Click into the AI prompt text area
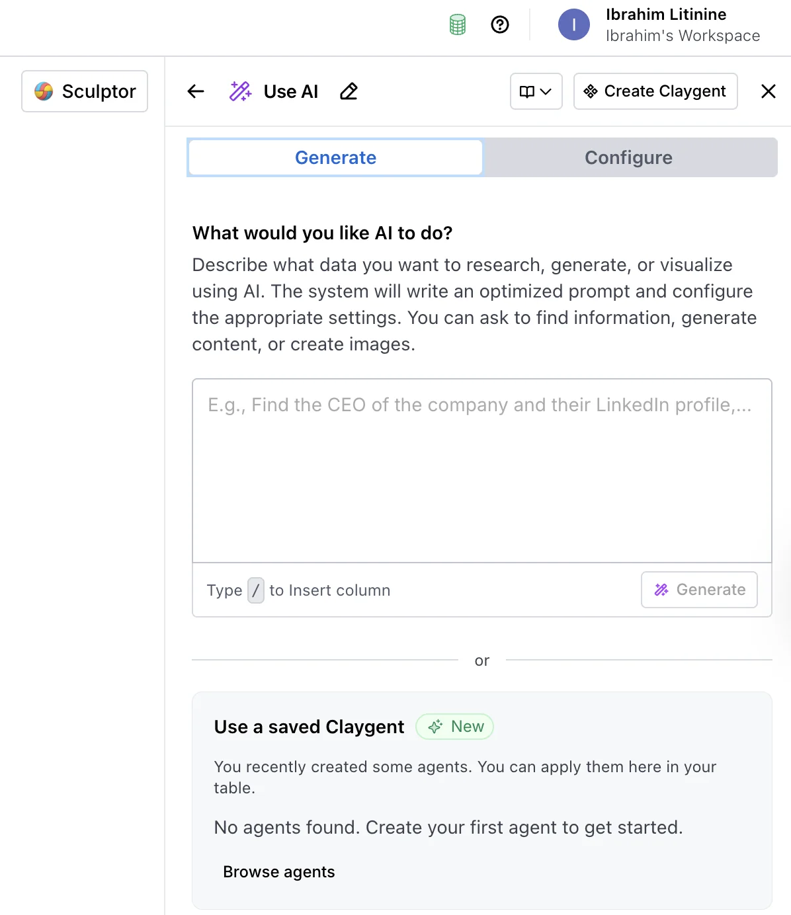The height and width of the screenshot is (915, 791). tap(482, 471)
